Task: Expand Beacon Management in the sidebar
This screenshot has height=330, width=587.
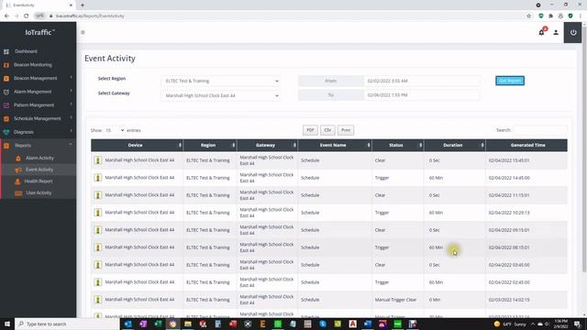Action: point(38,78)
